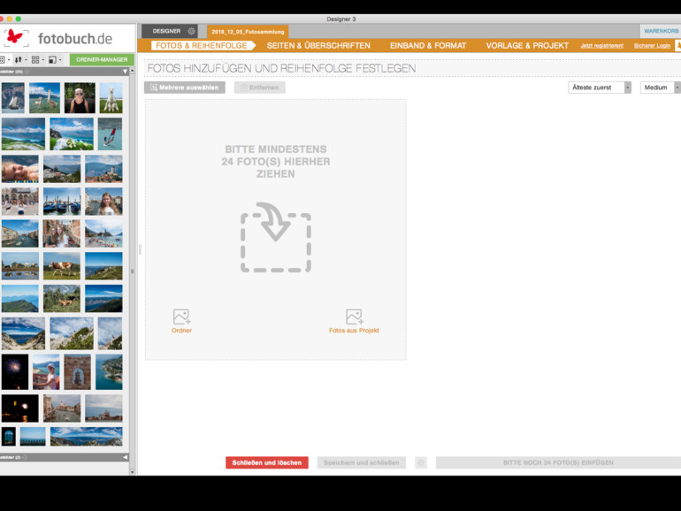
Task: Go to EINBAND & FORMAT step
Action: [428, 46]
